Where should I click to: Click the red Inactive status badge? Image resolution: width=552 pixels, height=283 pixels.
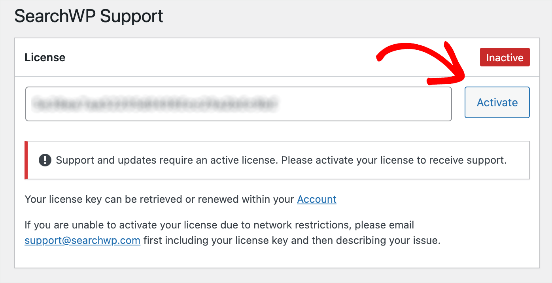coord(505,58)
